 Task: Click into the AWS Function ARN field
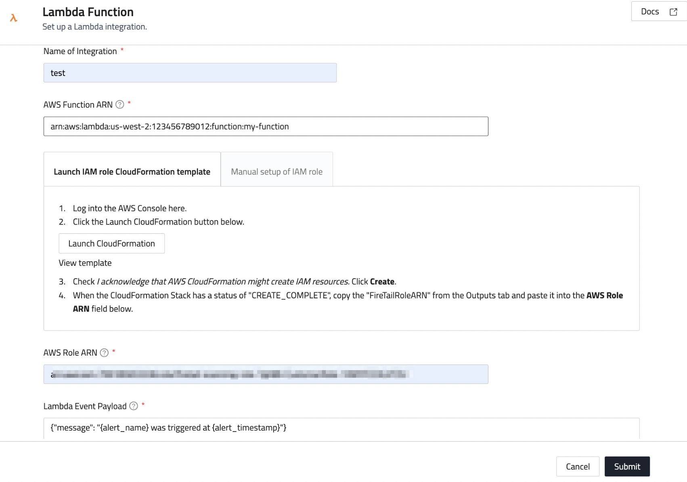[266, 127]
